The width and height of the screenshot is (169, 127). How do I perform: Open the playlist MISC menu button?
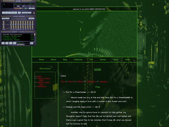click(x=14, y=43)
